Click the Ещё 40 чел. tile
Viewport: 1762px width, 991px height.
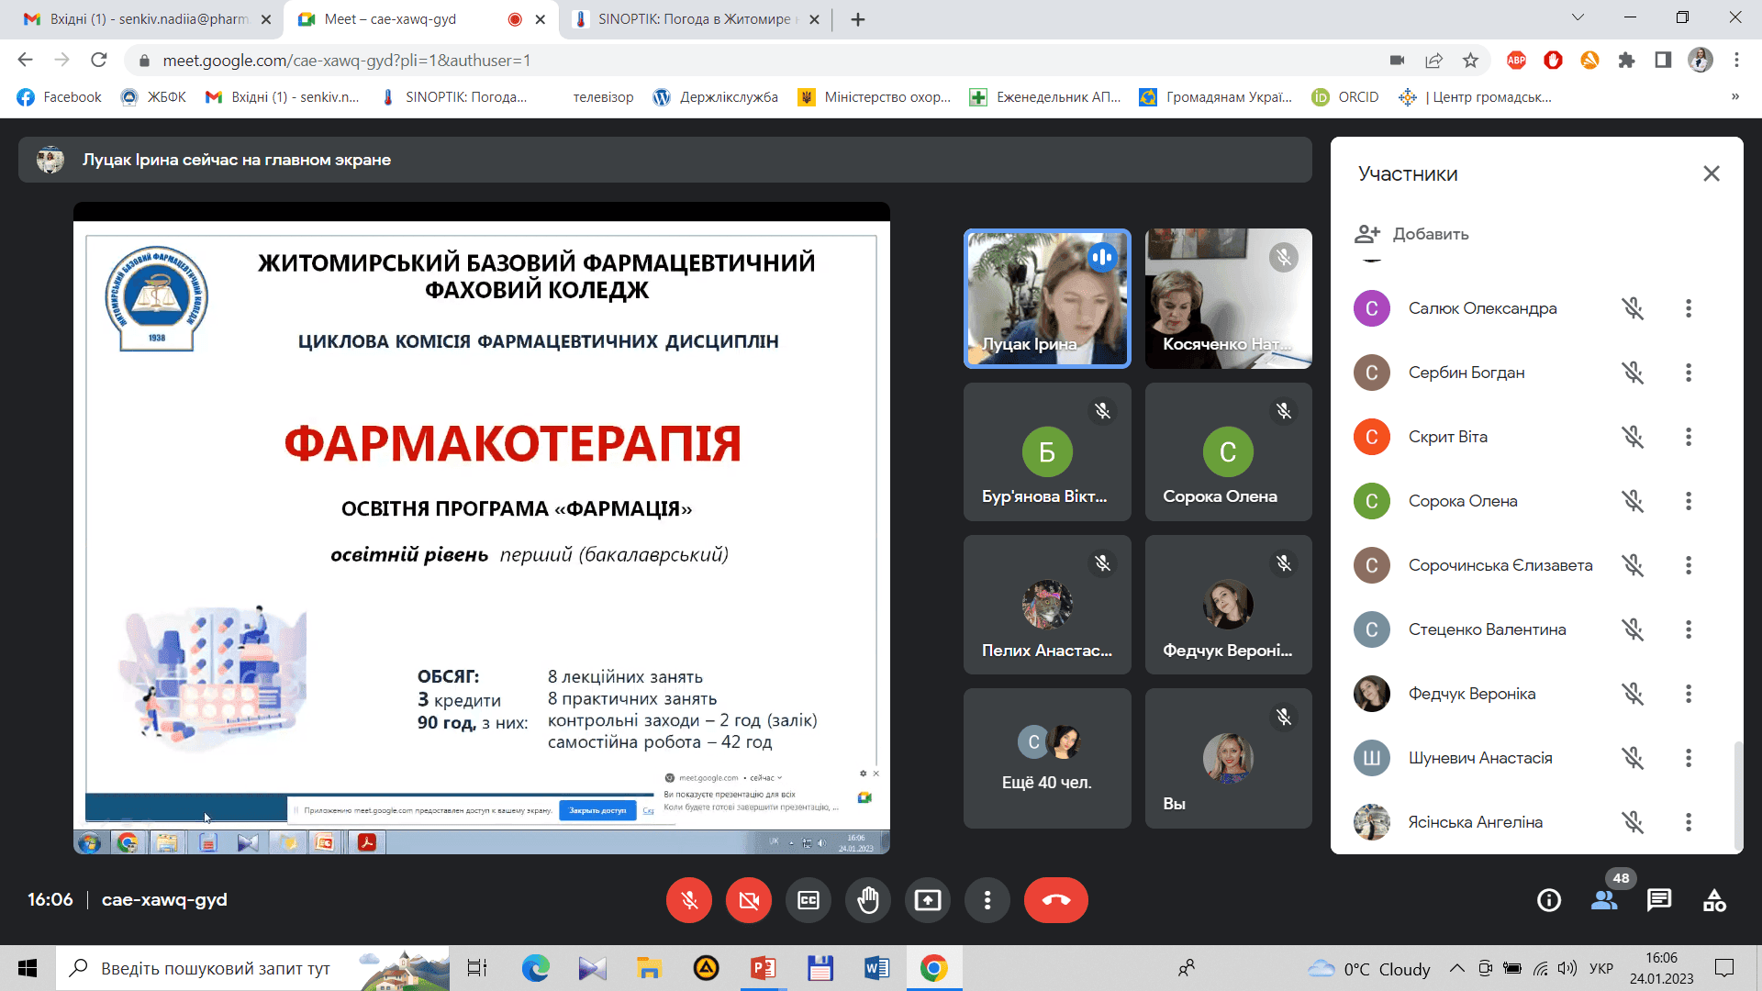point(1047,758)
